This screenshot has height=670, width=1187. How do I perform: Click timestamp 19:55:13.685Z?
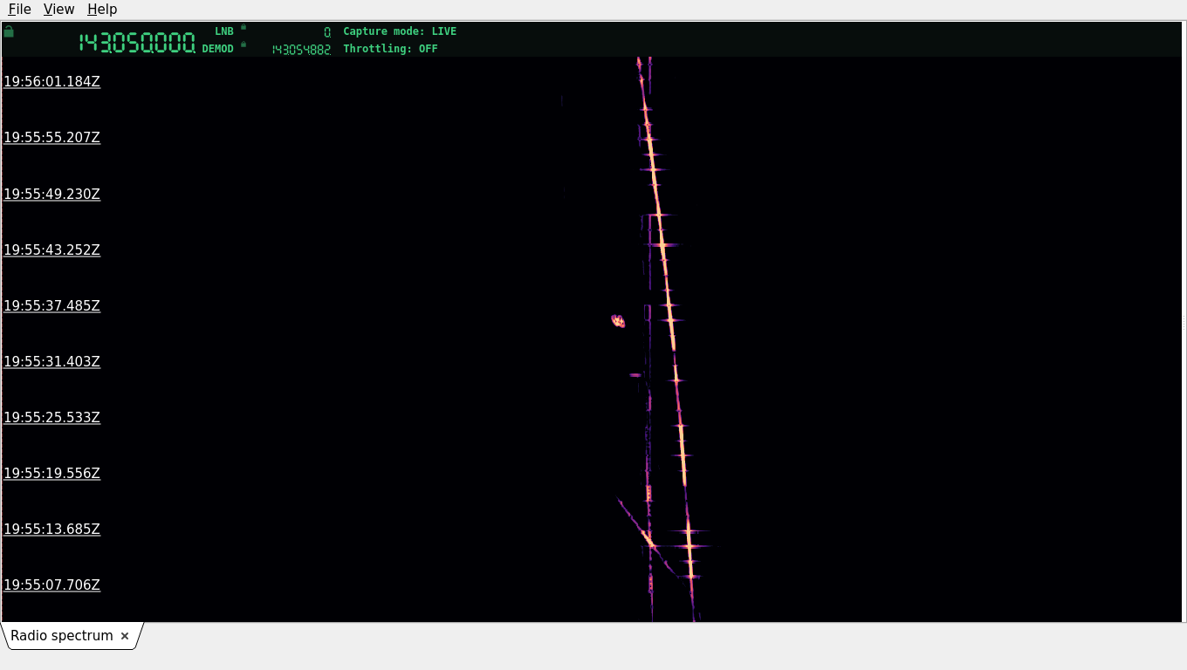pos(52,529)
